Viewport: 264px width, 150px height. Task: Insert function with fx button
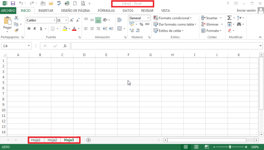(65, 46)
